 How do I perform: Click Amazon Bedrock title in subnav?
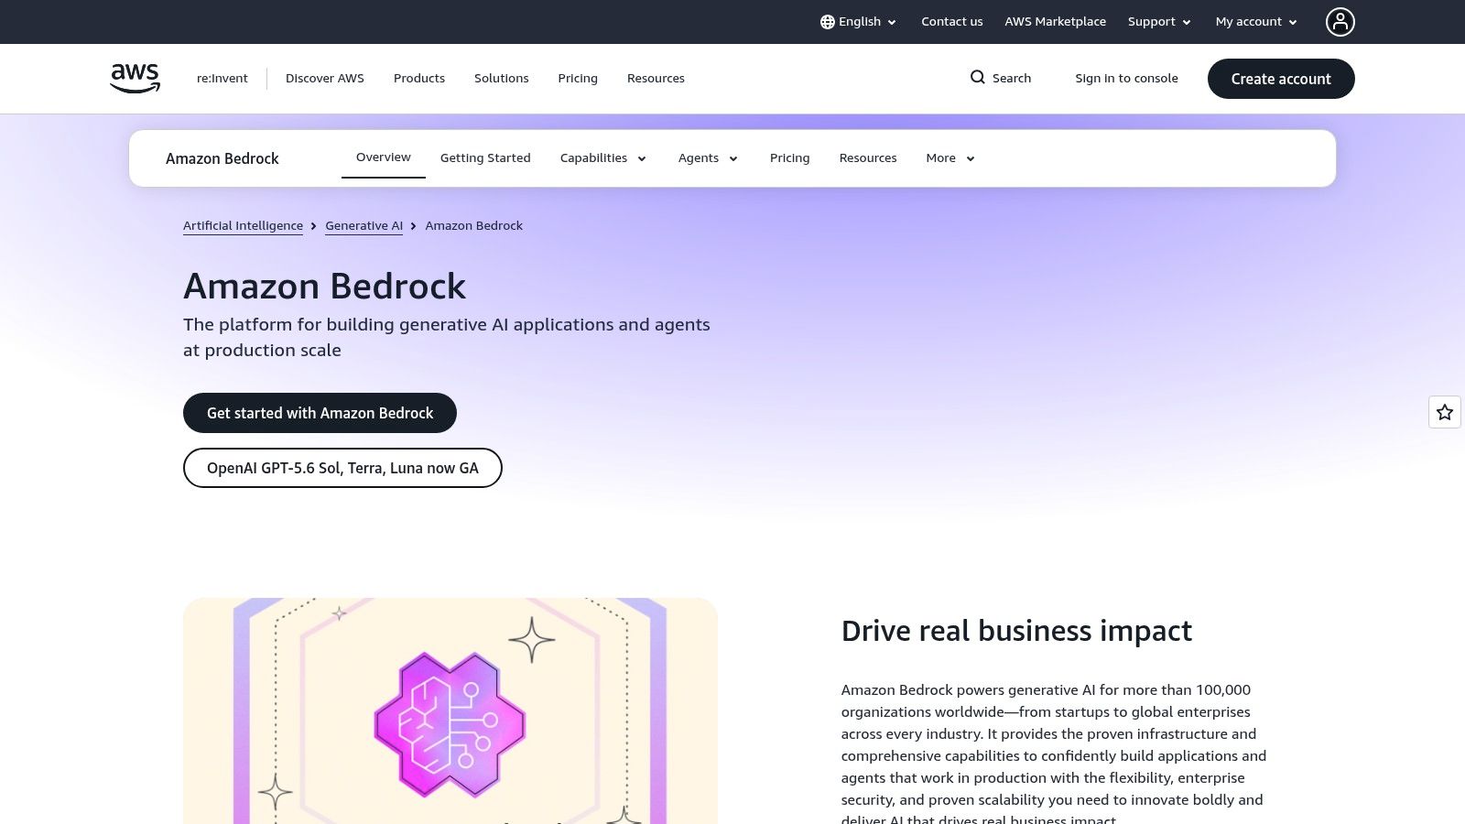[222, 158]
